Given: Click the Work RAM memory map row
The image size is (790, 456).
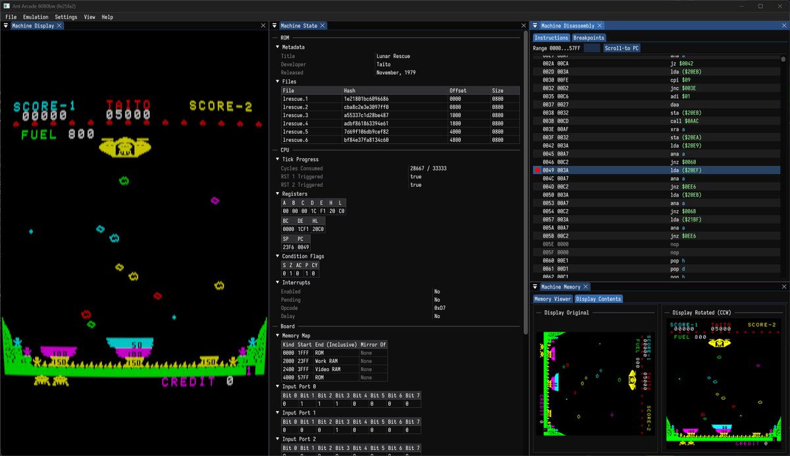Looking at the screenshot, I should (334, 361).
